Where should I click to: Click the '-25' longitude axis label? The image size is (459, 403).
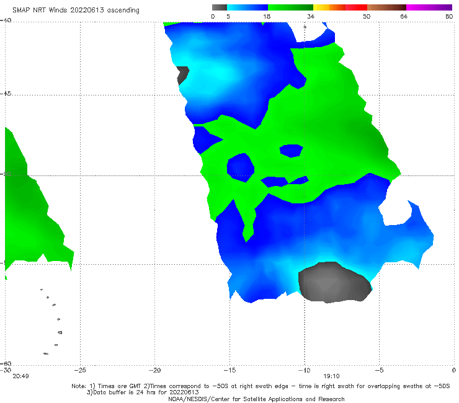coord(80,370)
